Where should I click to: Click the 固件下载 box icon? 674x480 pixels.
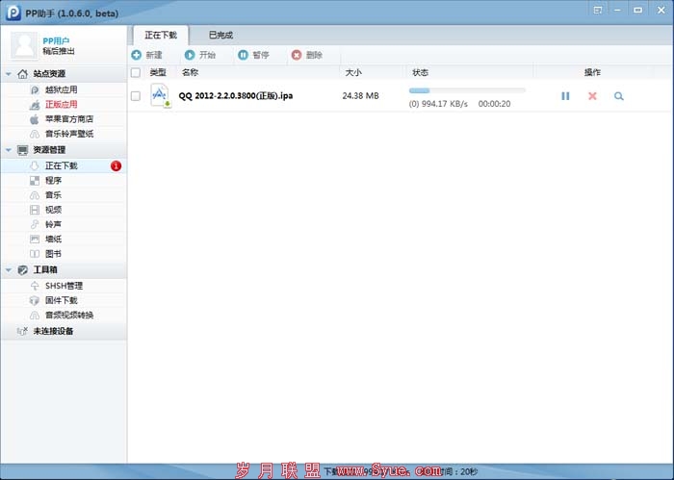tap(35, 300)
